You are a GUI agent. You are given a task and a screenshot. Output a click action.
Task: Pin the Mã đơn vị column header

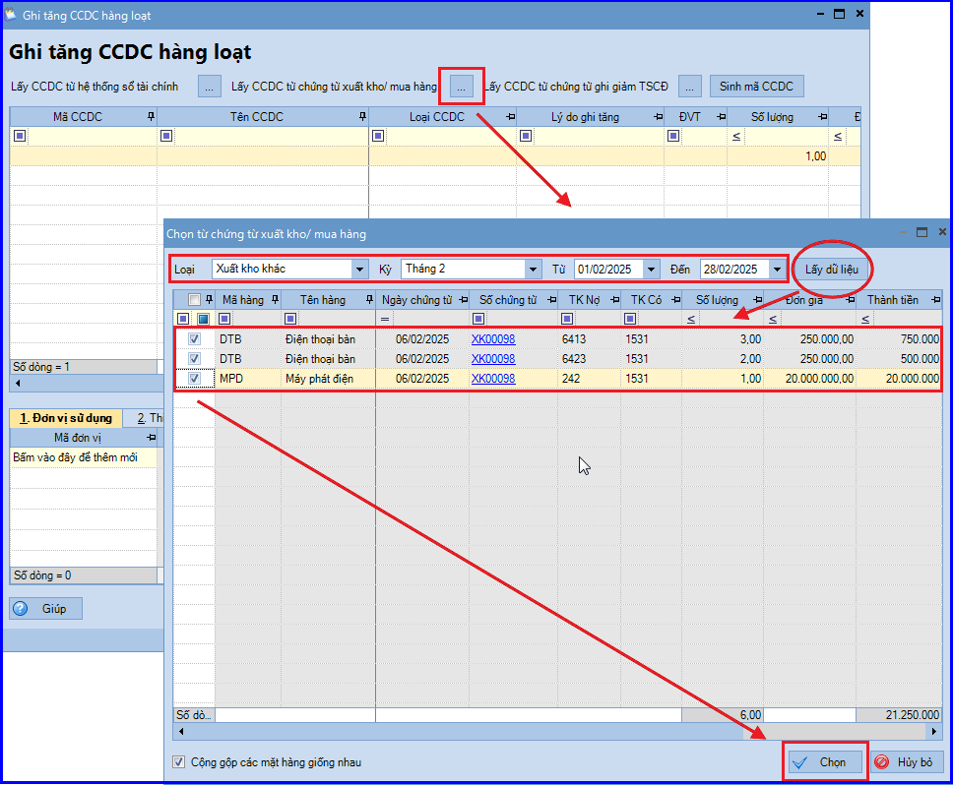(x=152, y=437)
